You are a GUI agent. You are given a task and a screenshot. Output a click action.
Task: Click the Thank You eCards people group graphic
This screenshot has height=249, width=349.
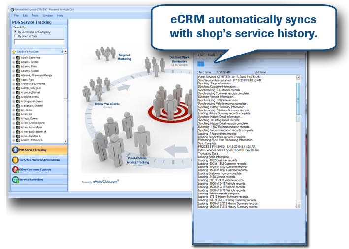(x=96, y=89)
